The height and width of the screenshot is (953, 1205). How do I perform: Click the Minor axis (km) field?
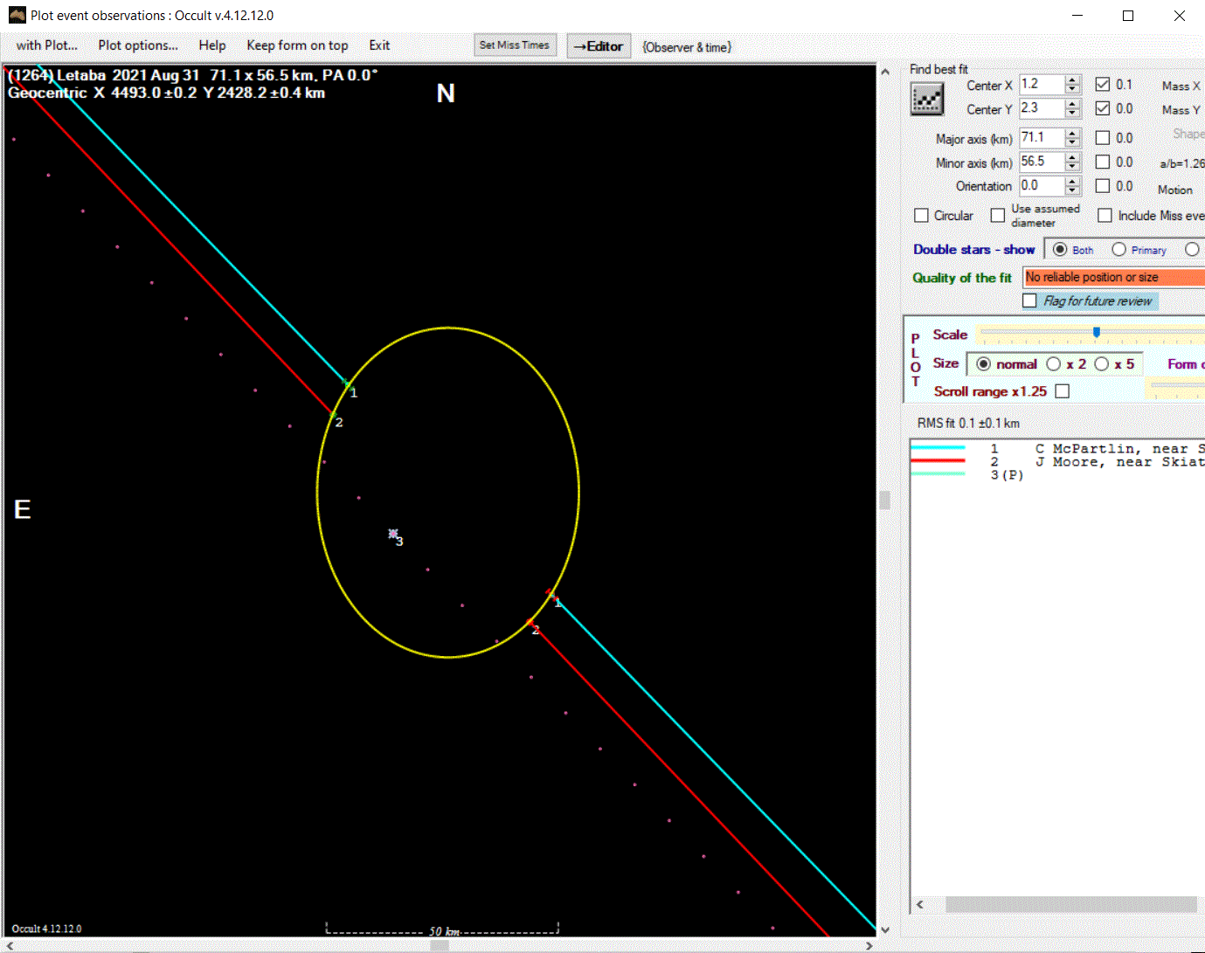click(1042, 162)
